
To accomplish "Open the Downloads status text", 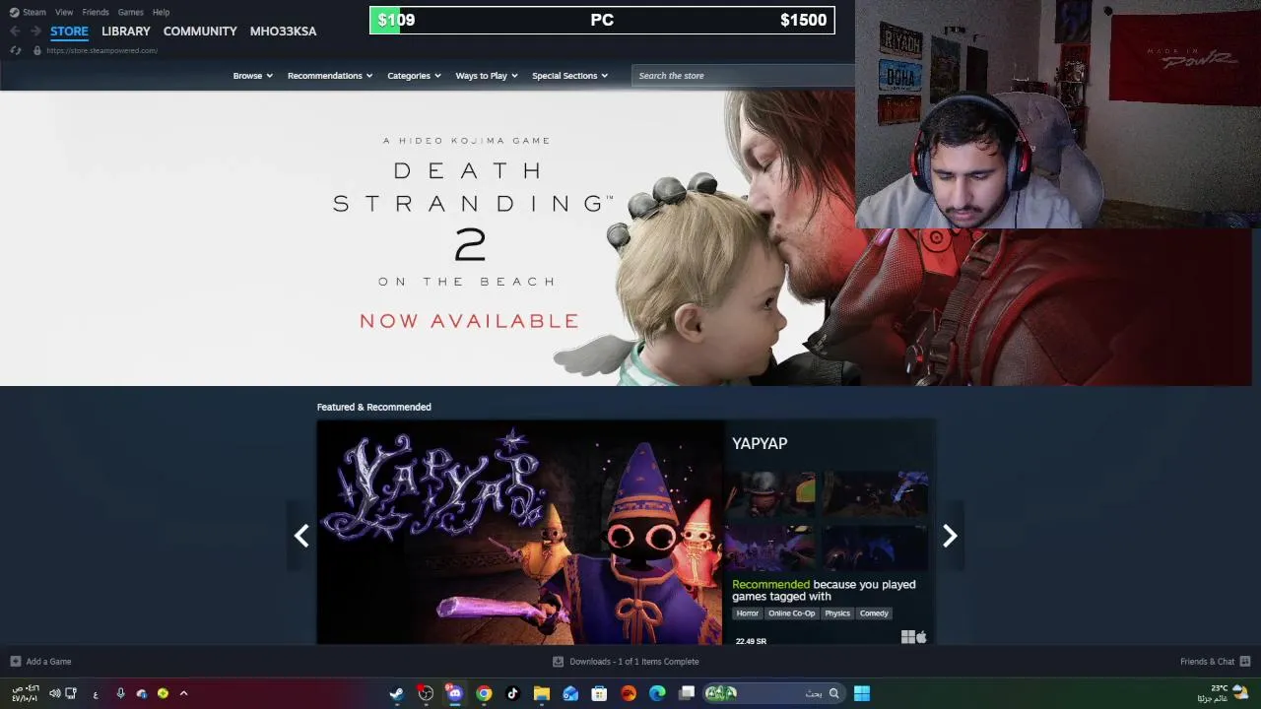I will click(634, 662).
